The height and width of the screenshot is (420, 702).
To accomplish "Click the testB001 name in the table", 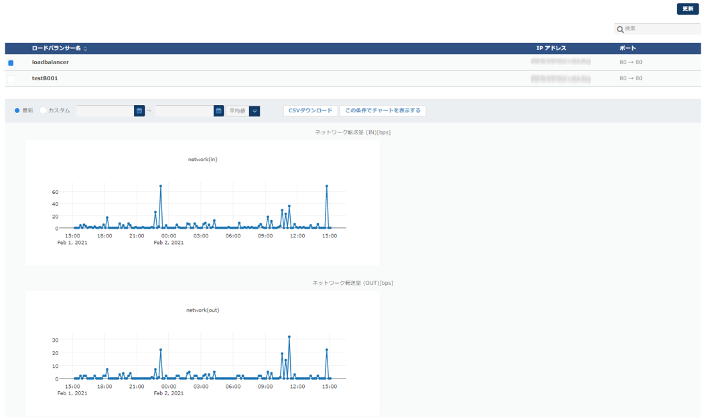I will pos(45,78).
